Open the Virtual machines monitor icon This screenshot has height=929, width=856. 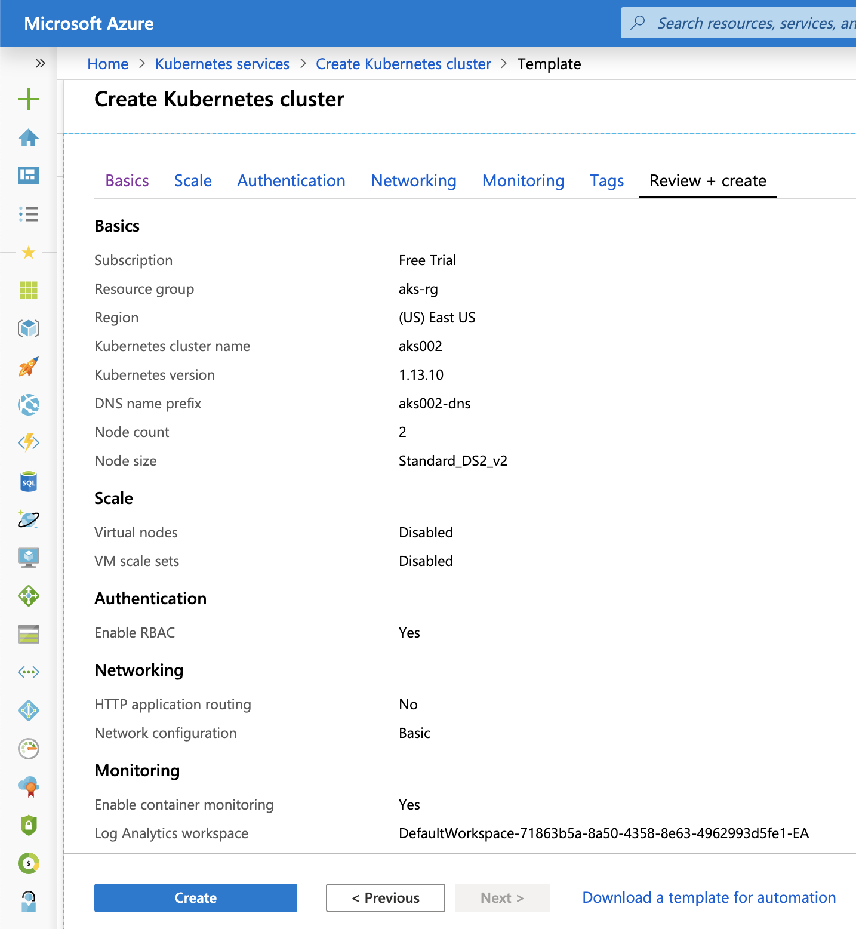[29, 557]
